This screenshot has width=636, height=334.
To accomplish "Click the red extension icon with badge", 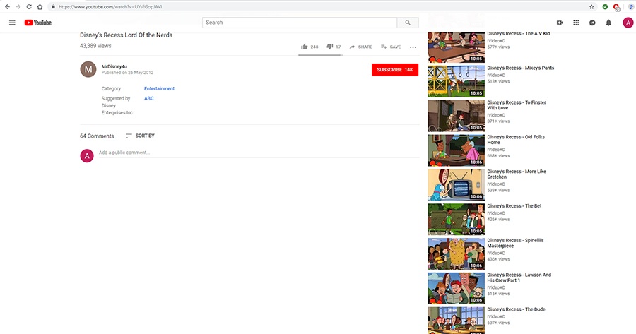I will pyautogui.click(x=616, y=7).
